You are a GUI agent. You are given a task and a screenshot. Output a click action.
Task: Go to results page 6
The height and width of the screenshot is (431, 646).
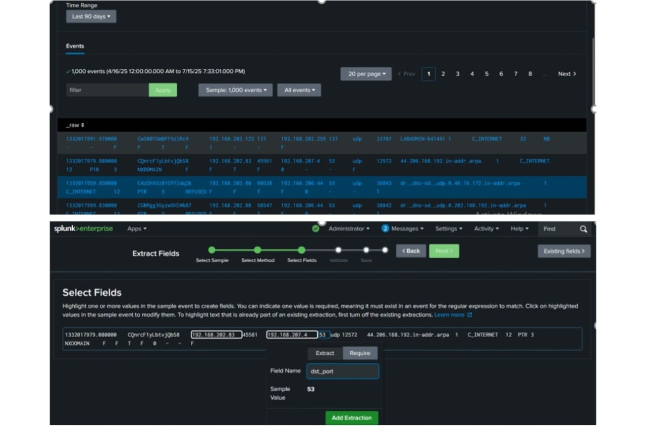click(501, 74)
